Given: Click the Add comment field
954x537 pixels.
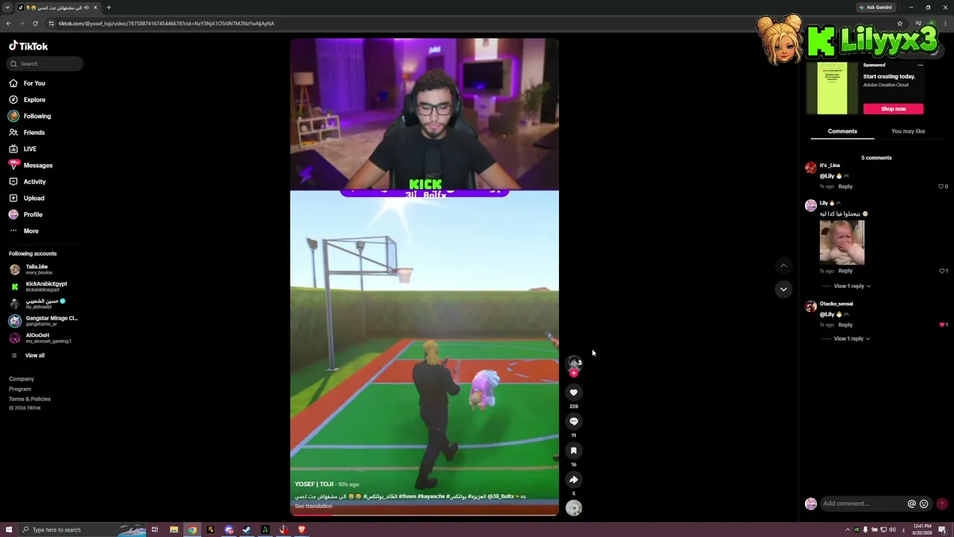Looking at the screenshot, I should click(862, 503).
